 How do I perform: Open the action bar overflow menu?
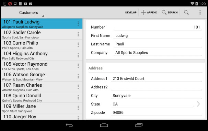click(x=200, y=12)
